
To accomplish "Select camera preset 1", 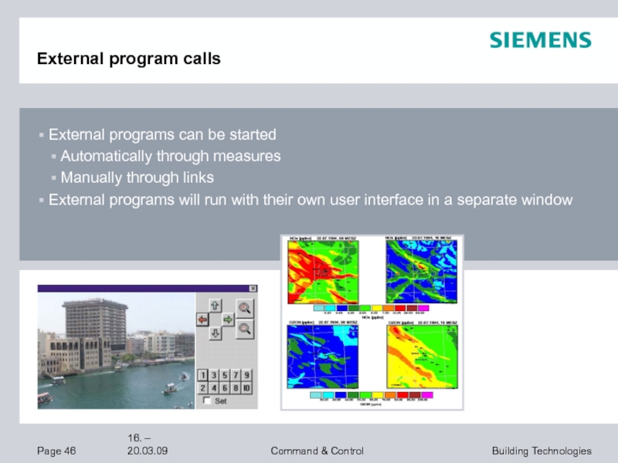I will click(x=202, y=375).
